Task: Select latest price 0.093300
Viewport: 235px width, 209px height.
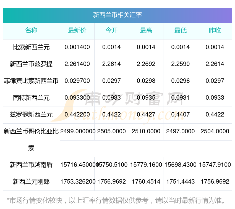Action: pos(77,98)
